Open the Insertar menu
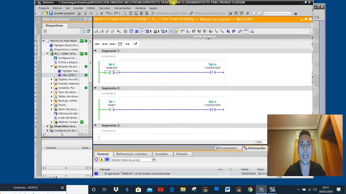This screenshot has width=346, height=194. coord(78,8)
